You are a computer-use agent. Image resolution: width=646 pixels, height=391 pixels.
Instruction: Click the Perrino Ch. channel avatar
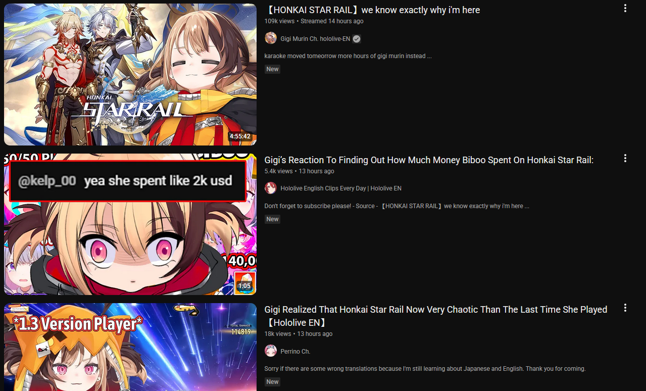271,351
